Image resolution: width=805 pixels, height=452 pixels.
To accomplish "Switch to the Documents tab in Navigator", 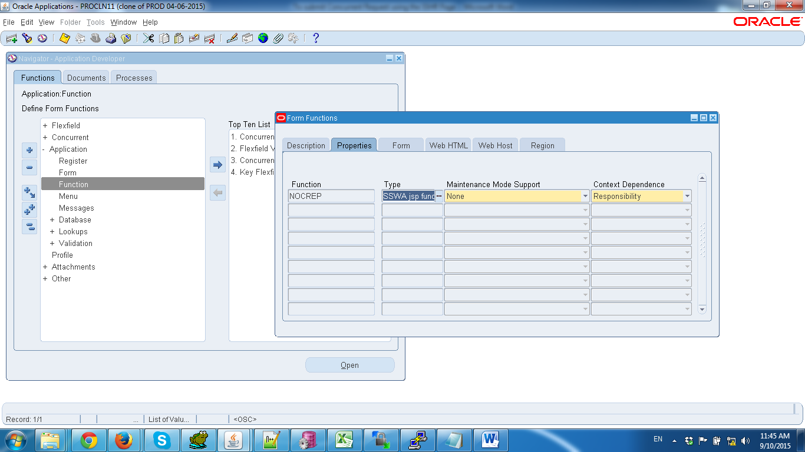I will pos(86,78).
